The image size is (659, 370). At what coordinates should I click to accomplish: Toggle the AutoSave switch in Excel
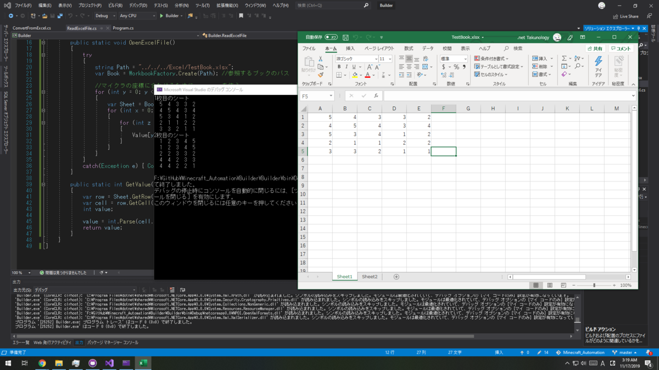[x=331, y=37]
